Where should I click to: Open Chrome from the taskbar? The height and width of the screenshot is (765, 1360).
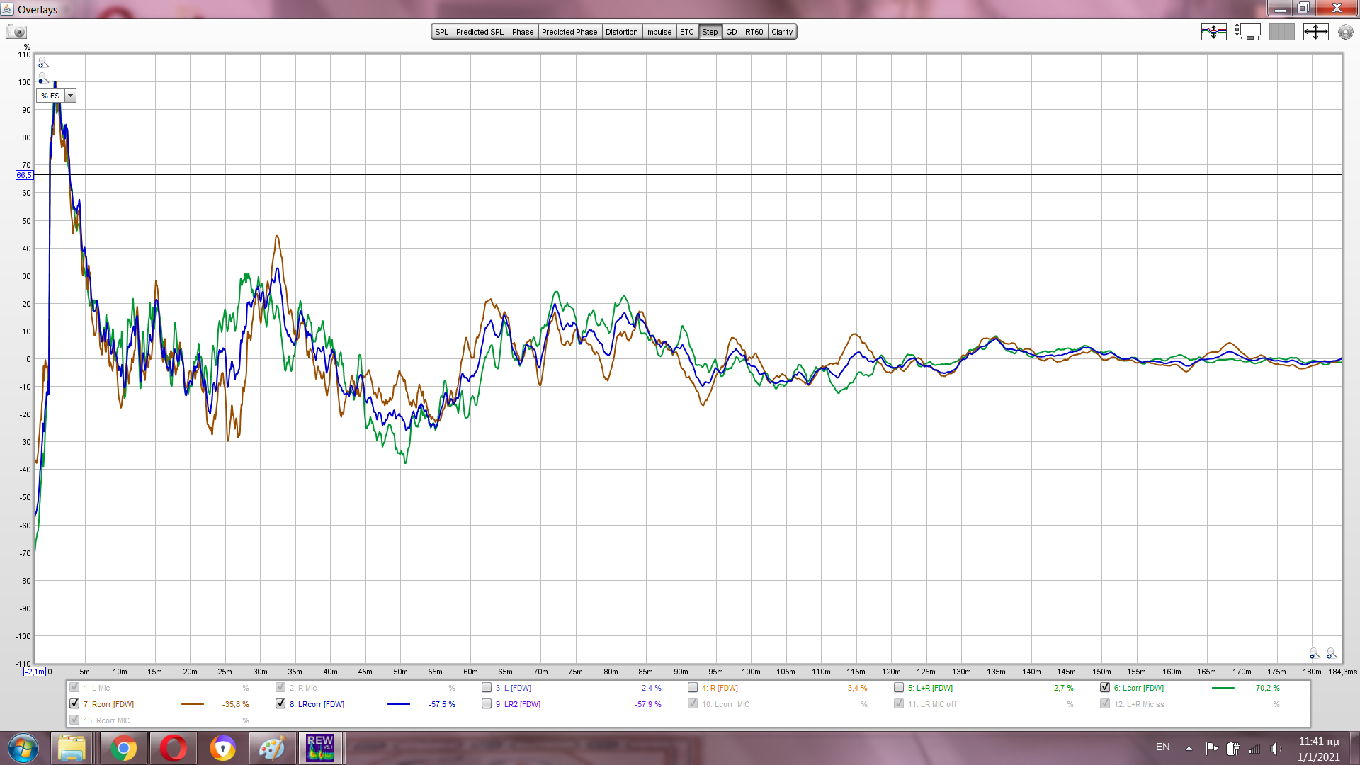(123, 748)
